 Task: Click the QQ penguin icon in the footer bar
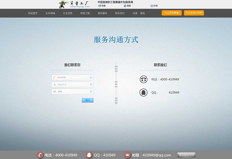89,155
